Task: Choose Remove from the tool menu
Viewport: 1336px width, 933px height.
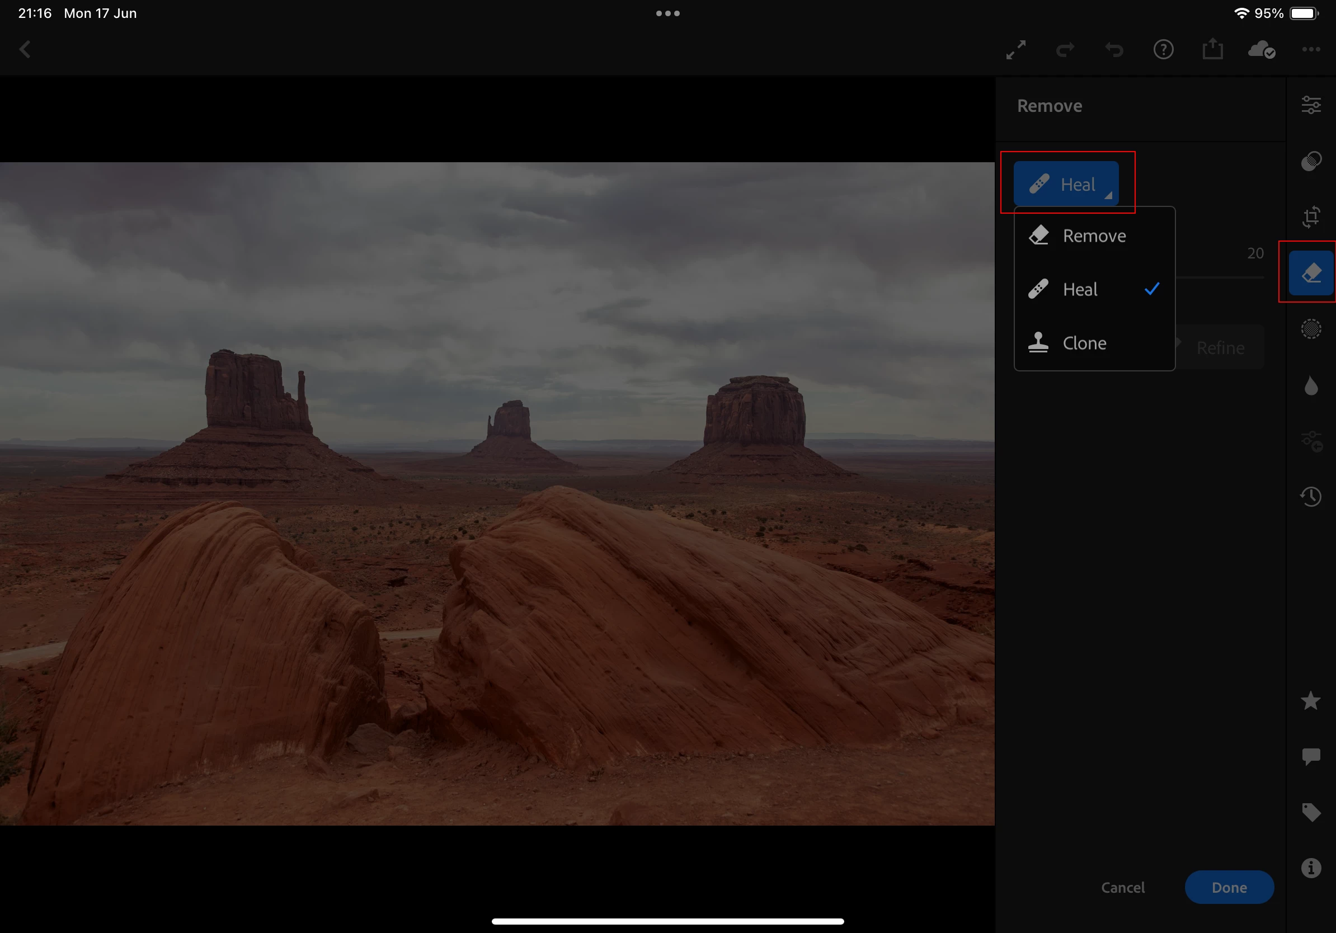Action: coord(1094,236)
